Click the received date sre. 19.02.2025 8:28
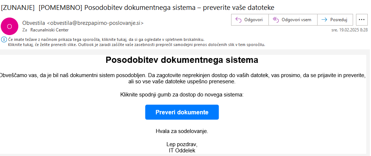 click(x=350, y=30)
